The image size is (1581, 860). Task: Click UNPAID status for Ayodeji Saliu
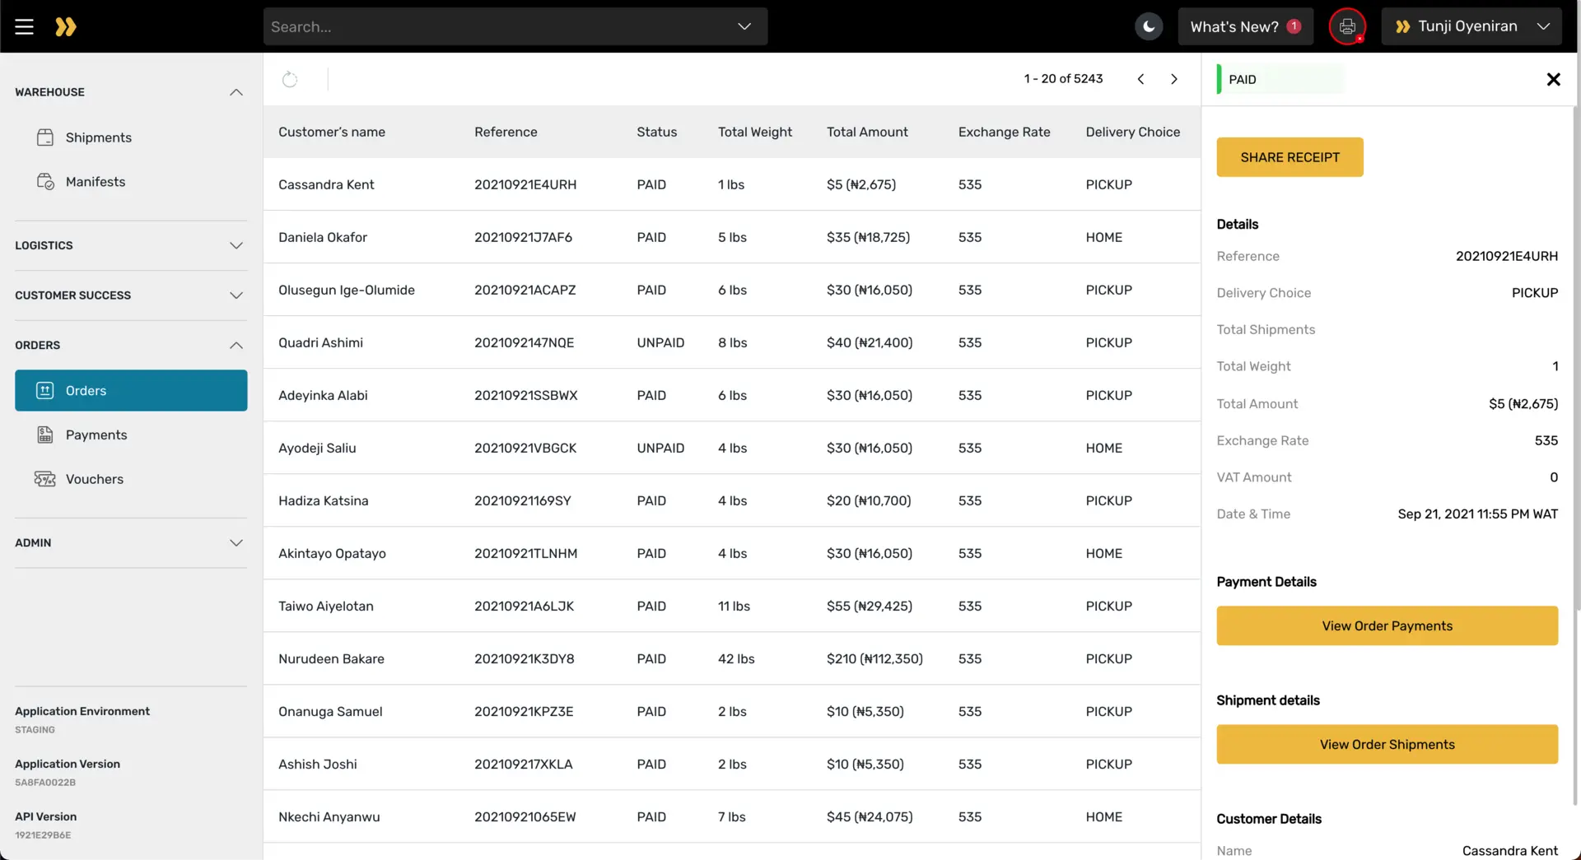click(x=660, y=448)
